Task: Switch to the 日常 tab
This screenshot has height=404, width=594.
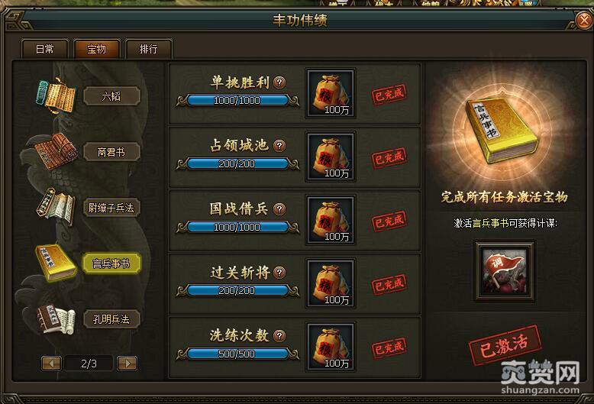Action: coord(45,49)
